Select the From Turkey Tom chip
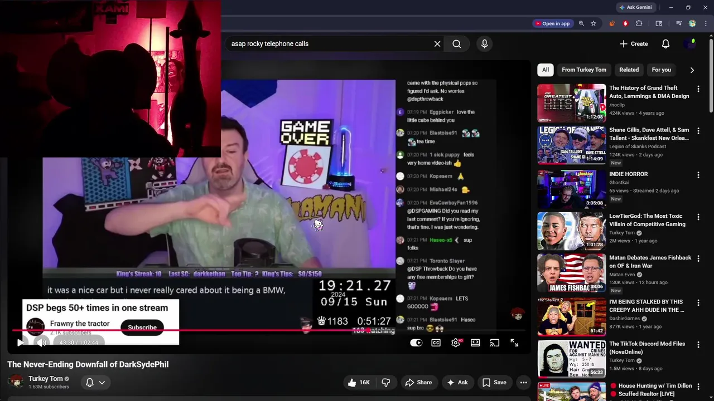Screen dimensions: 714x401 584,70
